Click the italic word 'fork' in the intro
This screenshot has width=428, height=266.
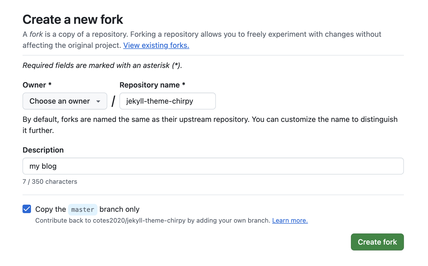(x=36, y=34)
